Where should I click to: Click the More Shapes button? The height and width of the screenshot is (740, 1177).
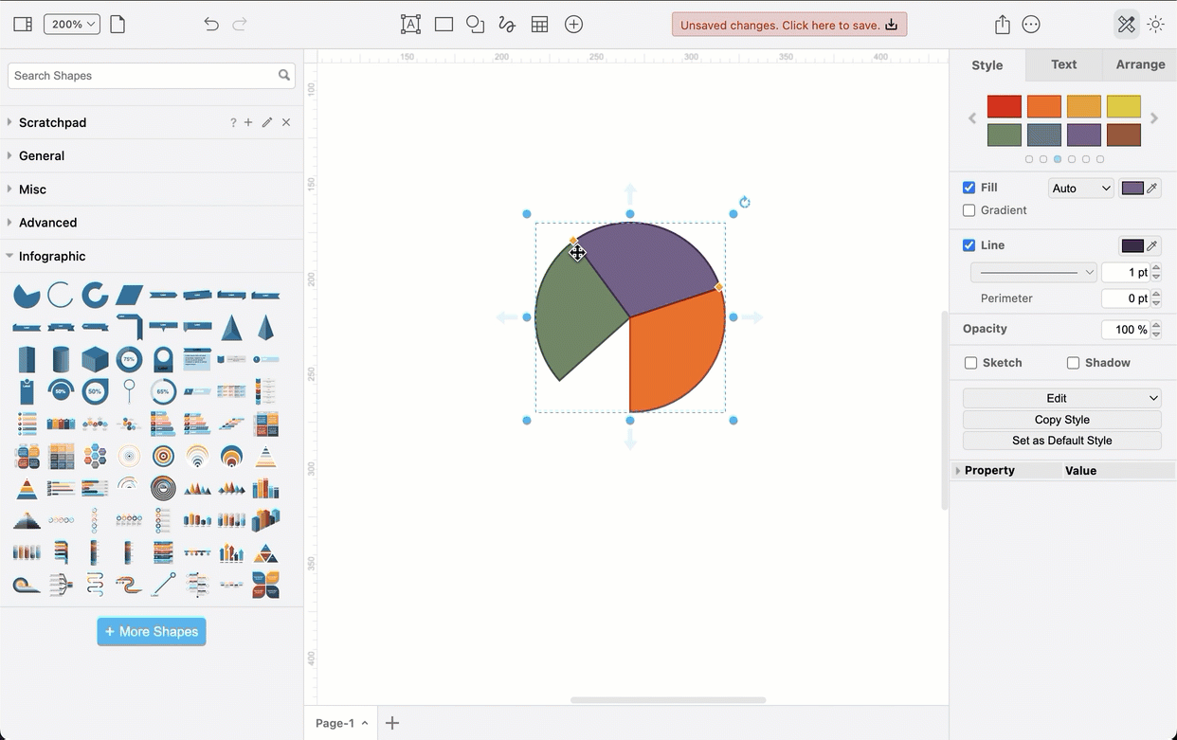(151, 631)
